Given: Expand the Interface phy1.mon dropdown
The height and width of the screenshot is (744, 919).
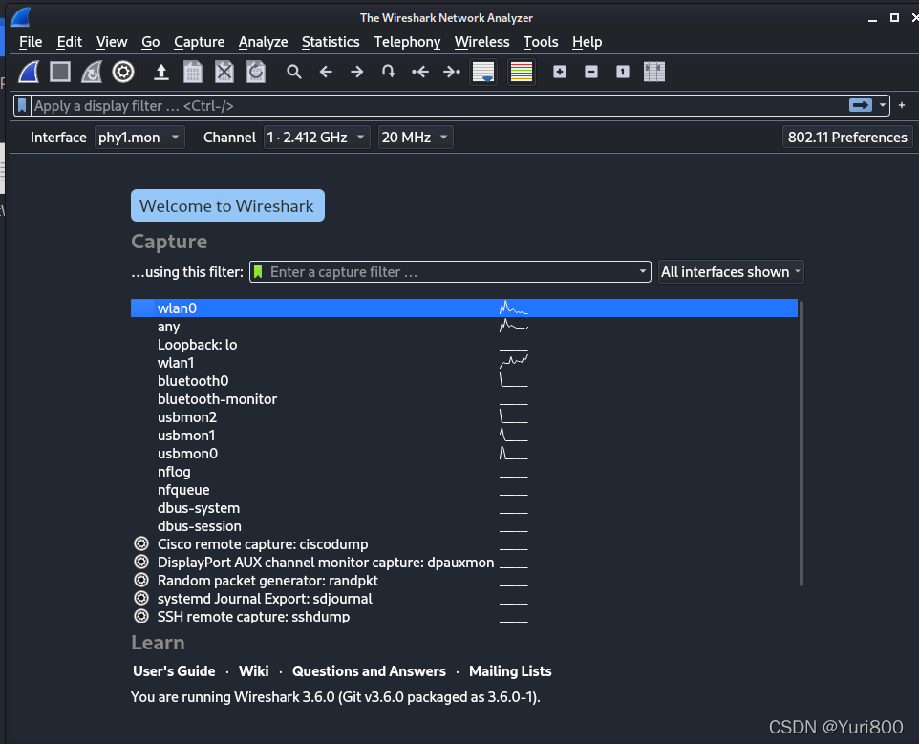Looking at the screenshot, I should (139, 138).
